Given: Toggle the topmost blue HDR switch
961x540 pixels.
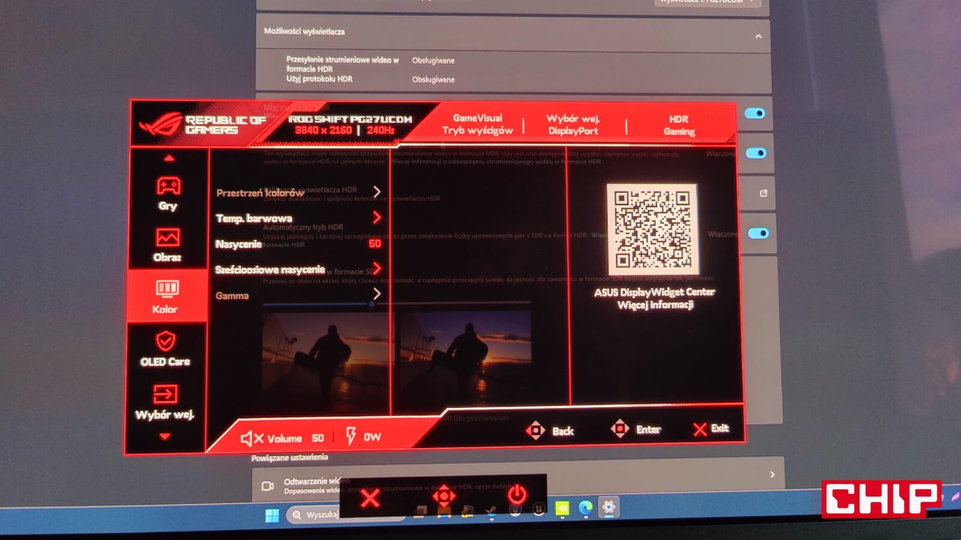Looking at the screenshot, I should 754,113.
